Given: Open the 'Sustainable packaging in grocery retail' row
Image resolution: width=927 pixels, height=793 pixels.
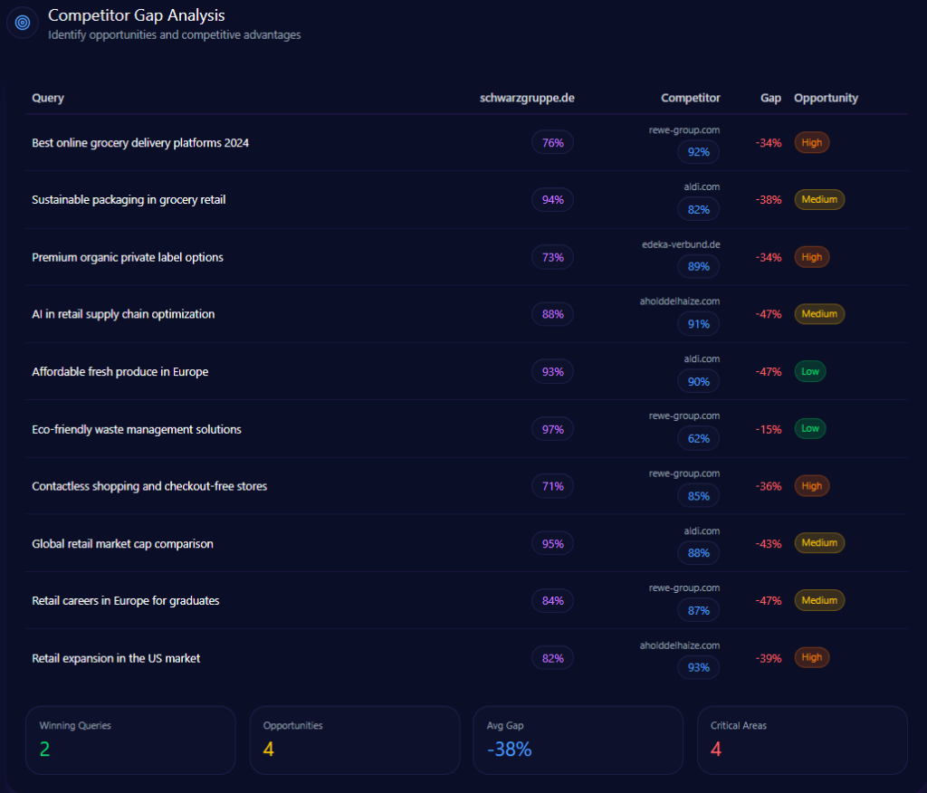Looking at the screenshot, I should (129, 200).
